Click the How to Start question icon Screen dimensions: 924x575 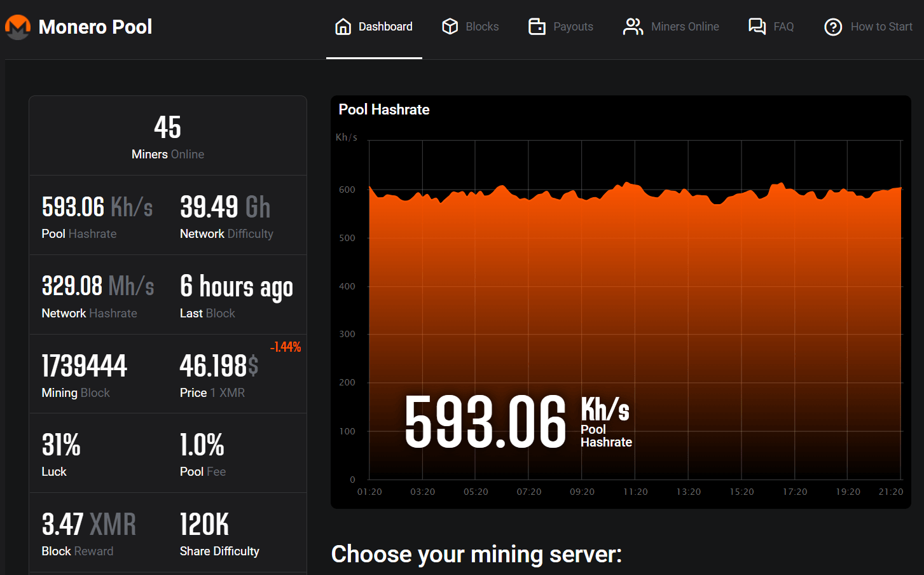click(833, 27)
